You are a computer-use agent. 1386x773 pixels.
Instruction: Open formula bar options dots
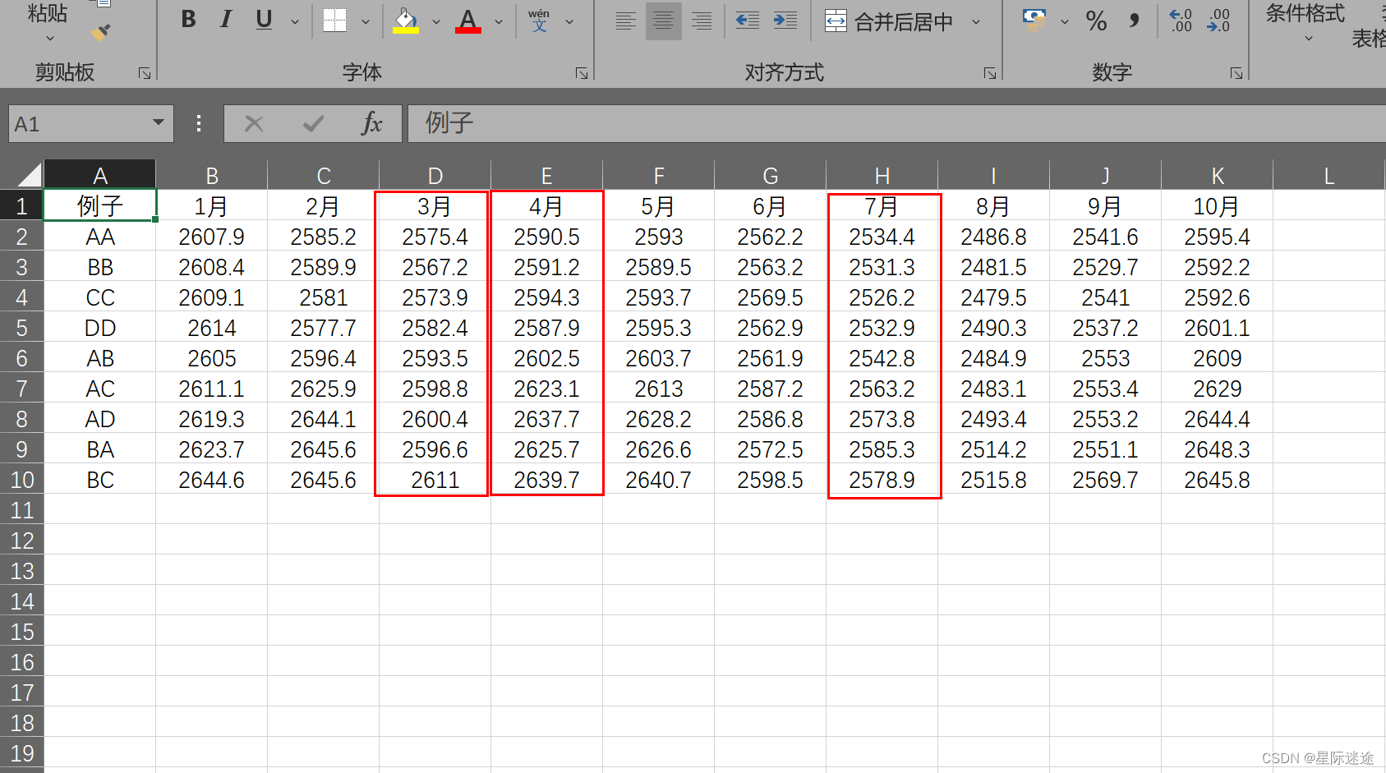199,123
